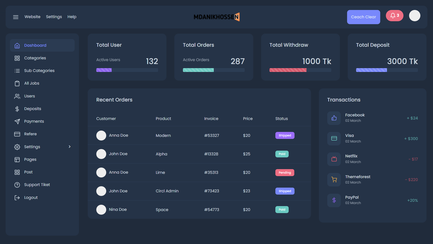Image resolution: width=433 pixels, height=244 pixels.
Task: Click the 132 active users count
Action: click(x=152, y=61)
